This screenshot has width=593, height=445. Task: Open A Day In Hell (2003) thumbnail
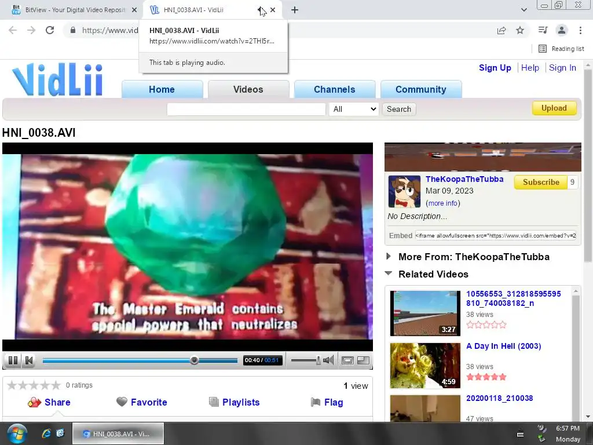pyautogui.click(x=425, y=366)
